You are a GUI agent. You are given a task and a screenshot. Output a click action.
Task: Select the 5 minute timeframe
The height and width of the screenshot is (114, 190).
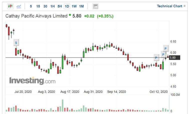[x=31, y=6]
